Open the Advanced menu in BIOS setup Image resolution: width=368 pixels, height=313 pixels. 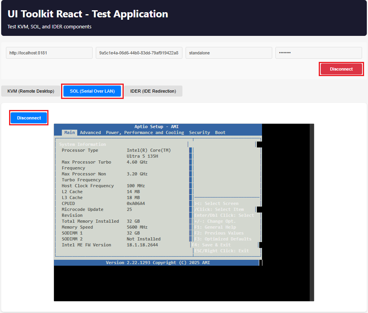(90, 132)
